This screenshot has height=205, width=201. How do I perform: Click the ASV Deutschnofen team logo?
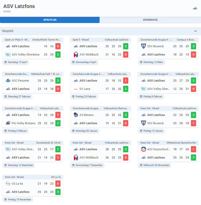(144, 149)
